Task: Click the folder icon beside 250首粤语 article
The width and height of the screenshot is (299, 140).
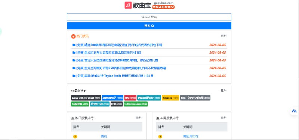Action: point(74,68)
